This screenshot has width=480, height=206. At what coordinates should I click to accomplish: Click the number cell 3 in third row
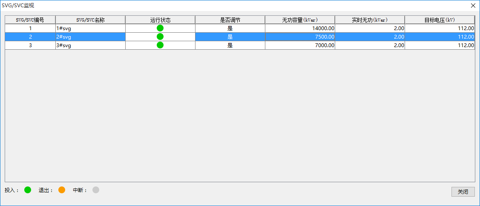tap(30, 45)
